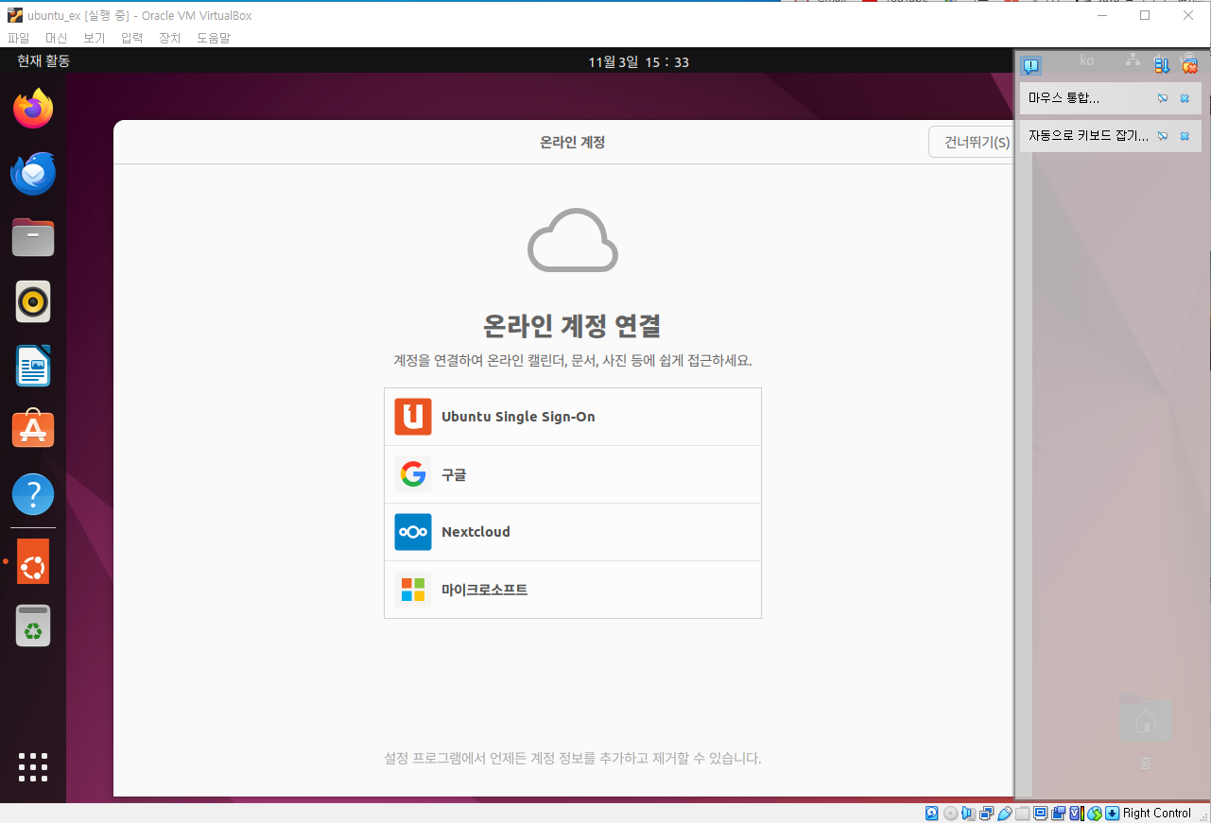Click the mouse integration globe status icon
This screenshot has width=1211, height=823.
click(1095, 813)
